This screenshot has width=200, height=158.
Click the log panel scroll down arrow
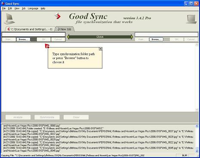pos(197,151)
